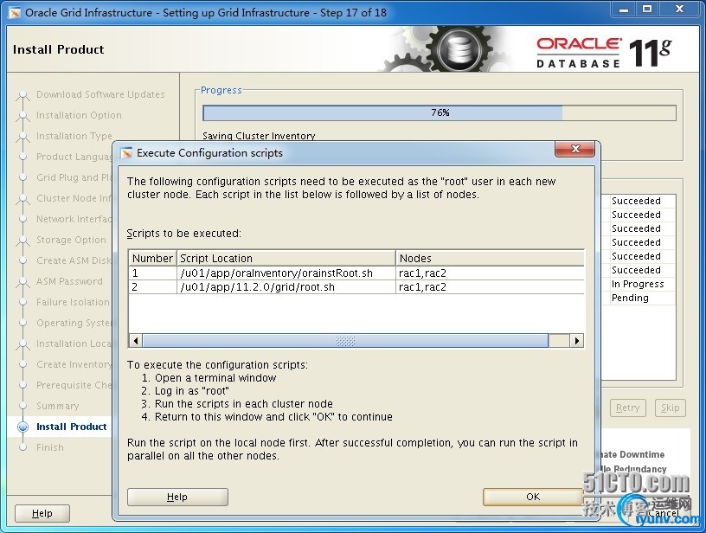Screen dimensions: 706x533
Task: Click the Install Product step in the sidebar
Action: (x=72, y=427)
